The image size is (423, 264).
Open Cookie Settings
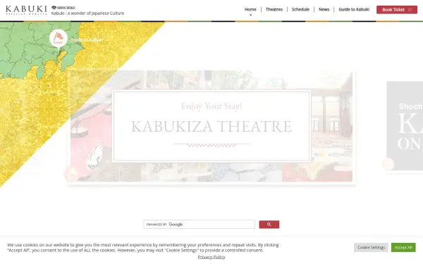pyautogui.click(x=371, y=247)
